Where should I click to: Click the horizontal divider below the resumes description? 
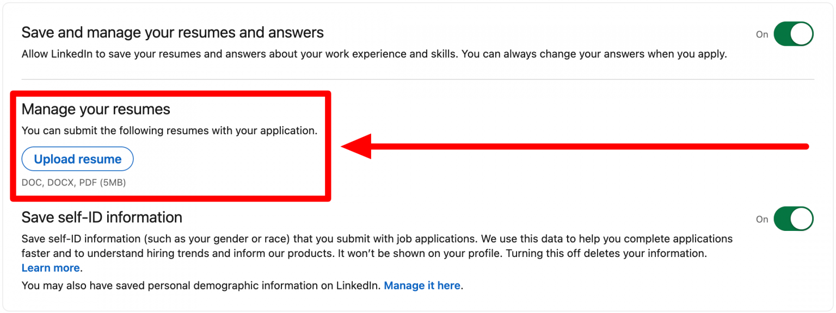tap(418, 79)
